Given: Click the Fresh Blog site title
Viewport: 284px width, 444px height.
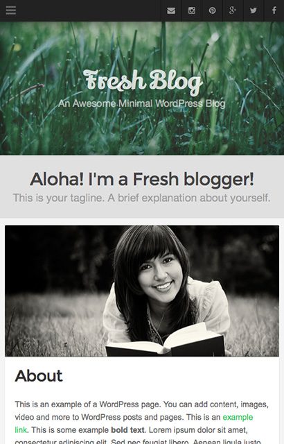Looking at the screenshot, I should [x=143, y=82].
